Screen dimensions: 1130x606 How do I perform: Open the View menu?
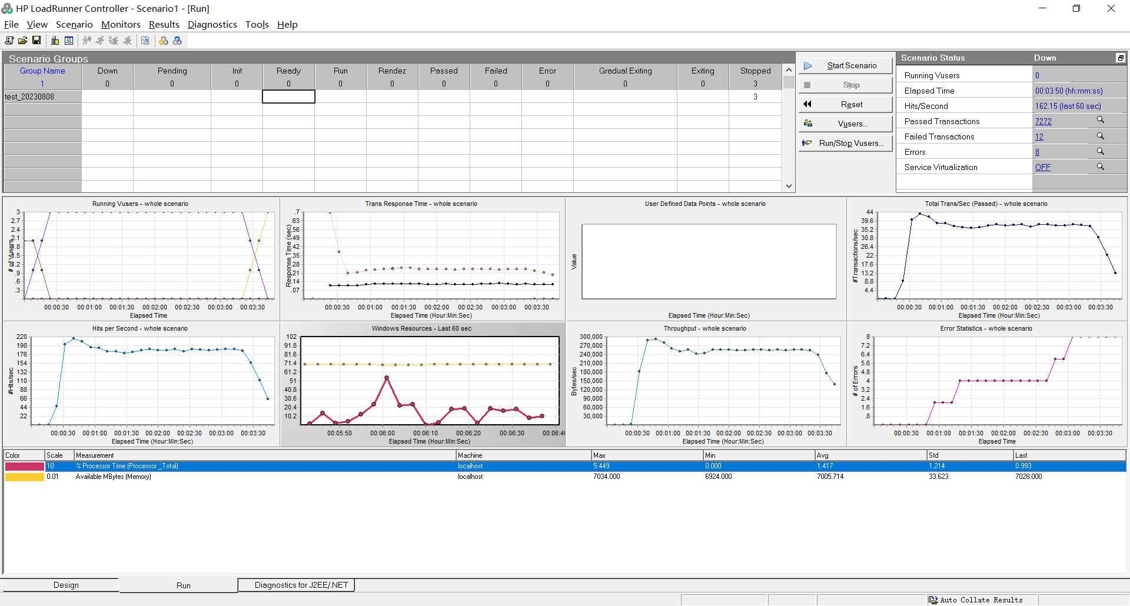coord(37,24)
